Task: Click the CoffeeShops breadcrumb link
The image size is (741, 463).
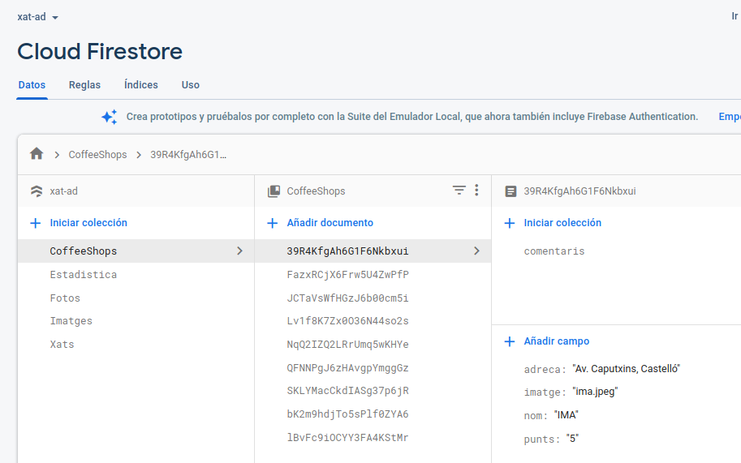Action: click(x=97, y=155)
